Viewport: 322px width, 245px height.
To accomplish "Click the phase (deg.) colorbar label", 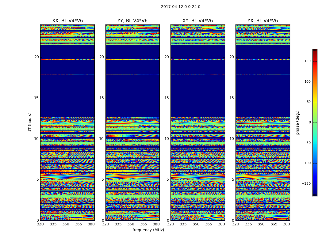I will 297,122.
